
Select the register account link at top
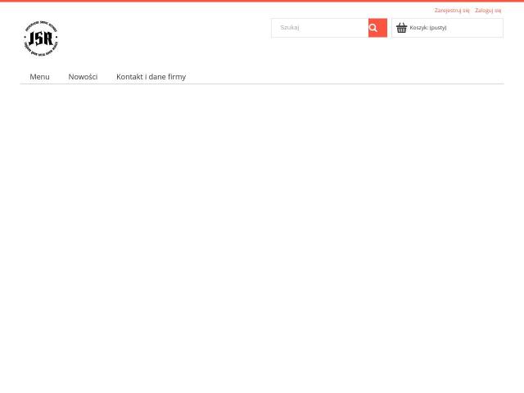point(452,11)
